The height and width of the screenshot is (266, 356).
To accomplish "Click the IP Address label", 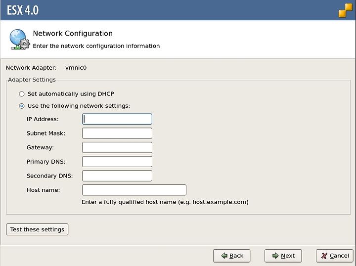I will [43, 119].
